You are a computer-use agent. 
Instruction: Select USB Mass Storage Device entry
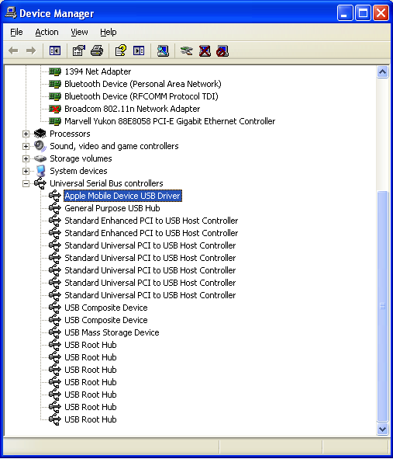112,332
